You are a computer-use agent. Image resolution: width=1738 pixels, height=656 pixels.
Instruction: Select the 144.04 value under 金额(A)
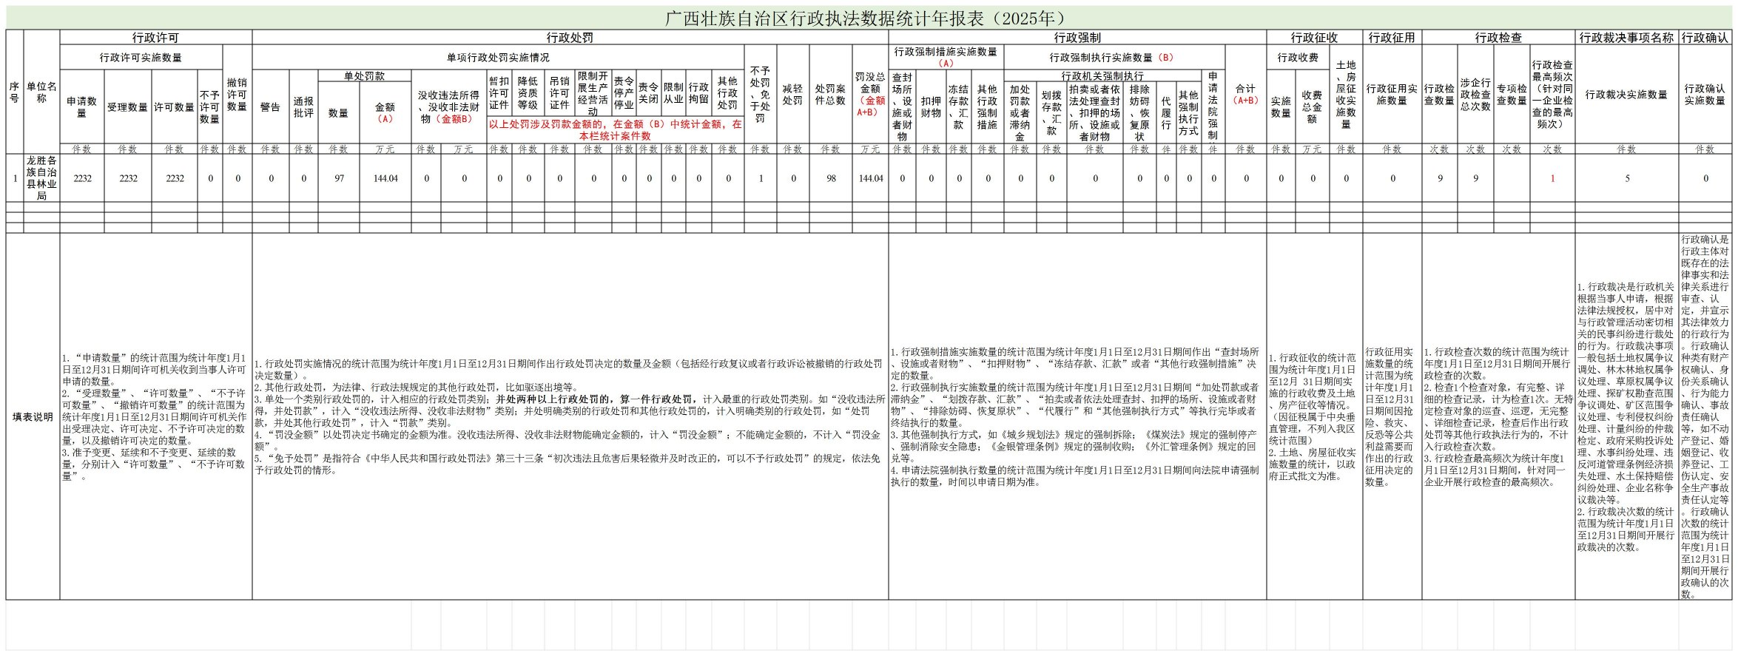385,178
